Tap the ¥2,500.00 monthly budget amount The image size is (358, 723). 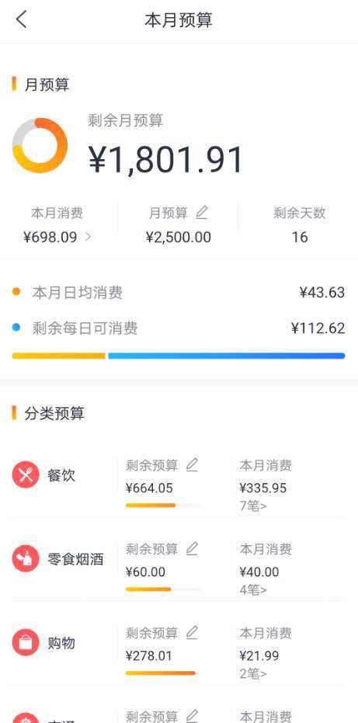click(x=179, y=237)
